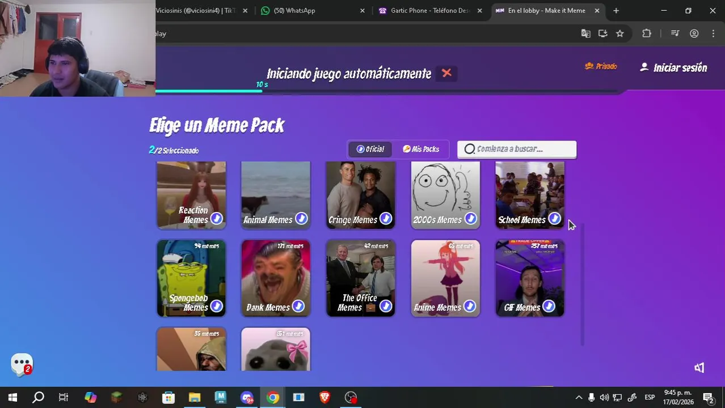Switch to the Mis Packs tab
The height and width of the screenshot is (408, 725).
(421, 149)
